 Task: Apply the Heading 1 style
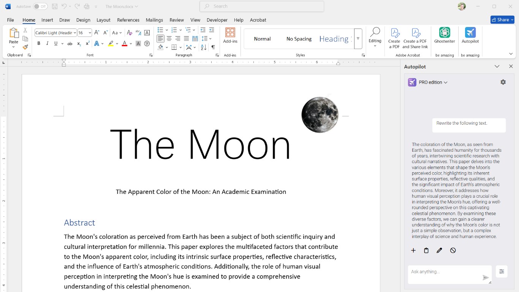point(334,39)
